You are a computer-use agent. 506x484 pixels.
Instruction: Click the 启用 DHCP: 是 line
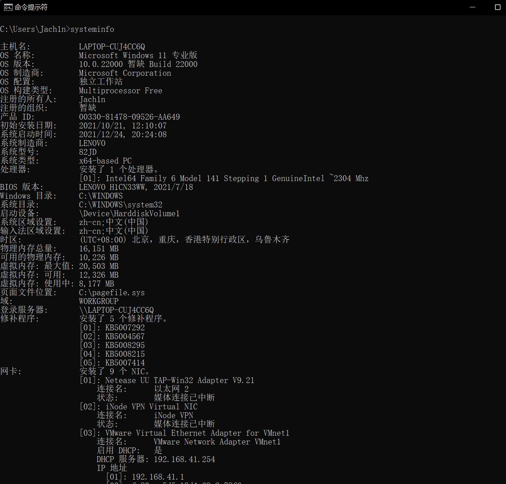click(130, 451)
